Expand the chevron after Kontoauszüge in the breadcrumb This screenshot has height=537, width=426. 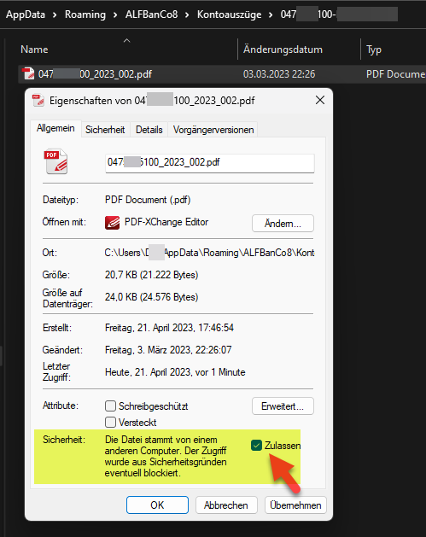tap(271, 15)
